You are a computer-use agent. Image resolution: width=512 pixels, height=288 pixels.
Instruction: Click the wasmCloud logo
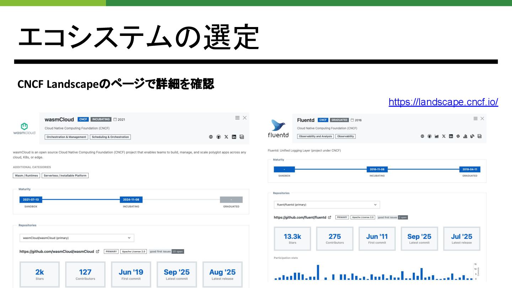coord(24,128)
